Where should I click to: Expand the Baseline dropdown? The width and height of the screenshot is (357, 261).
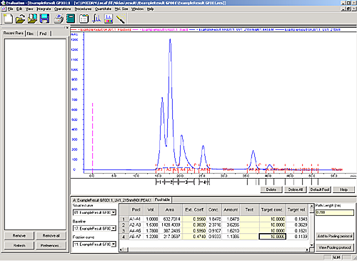[x=114, y=228]
